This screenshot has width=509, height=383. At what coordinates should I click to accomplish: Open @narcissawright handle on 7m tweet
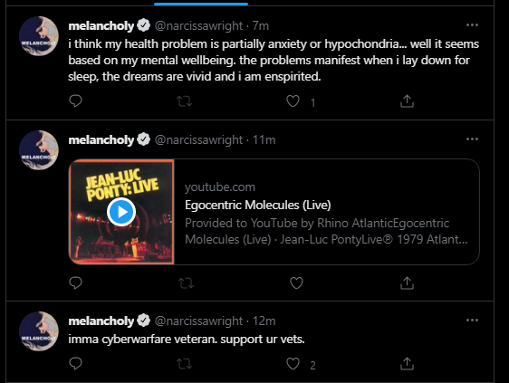198,25
